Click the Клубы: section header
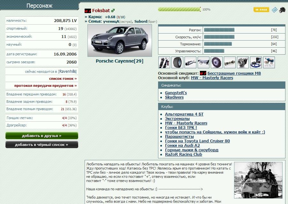Viewport: 288px width, 204px height. click(222, 107)
